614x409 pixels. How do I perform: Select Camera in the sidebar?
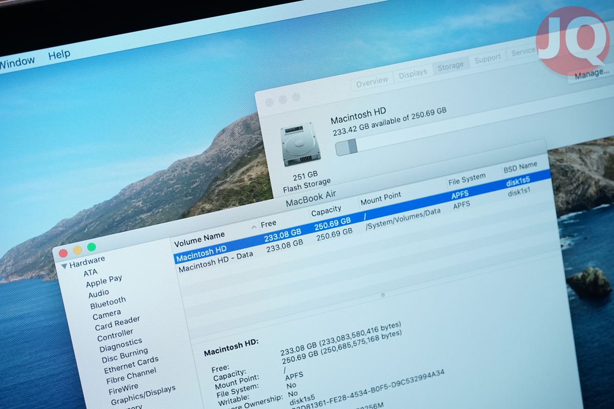coord(107,314)
